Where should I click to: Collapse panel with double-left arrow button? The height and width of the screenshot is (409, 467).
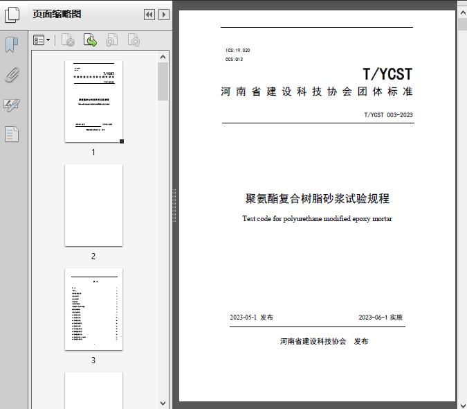(x=149, y=15)
